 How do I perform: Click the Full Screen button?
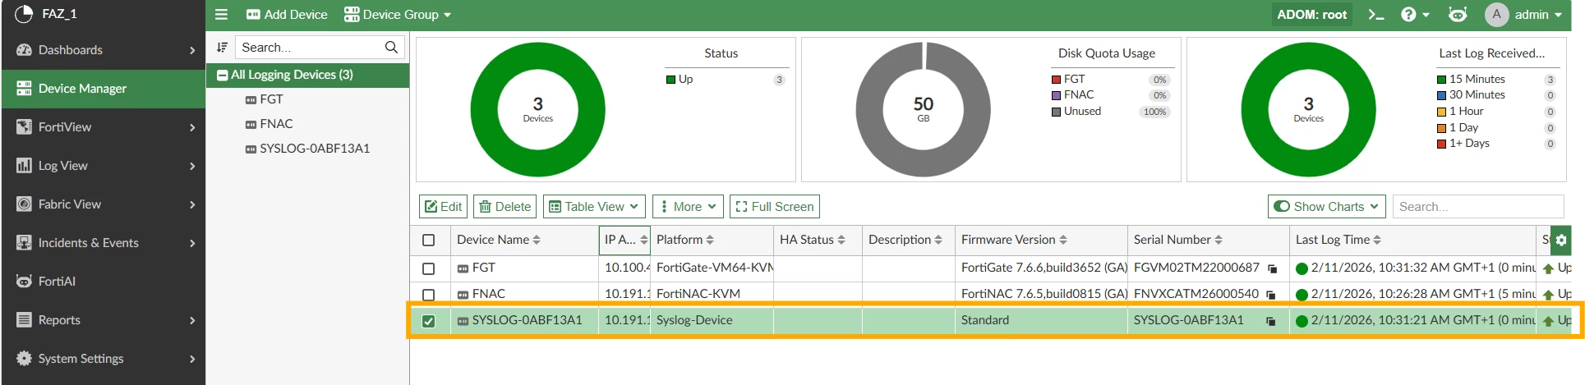(775, 207)
